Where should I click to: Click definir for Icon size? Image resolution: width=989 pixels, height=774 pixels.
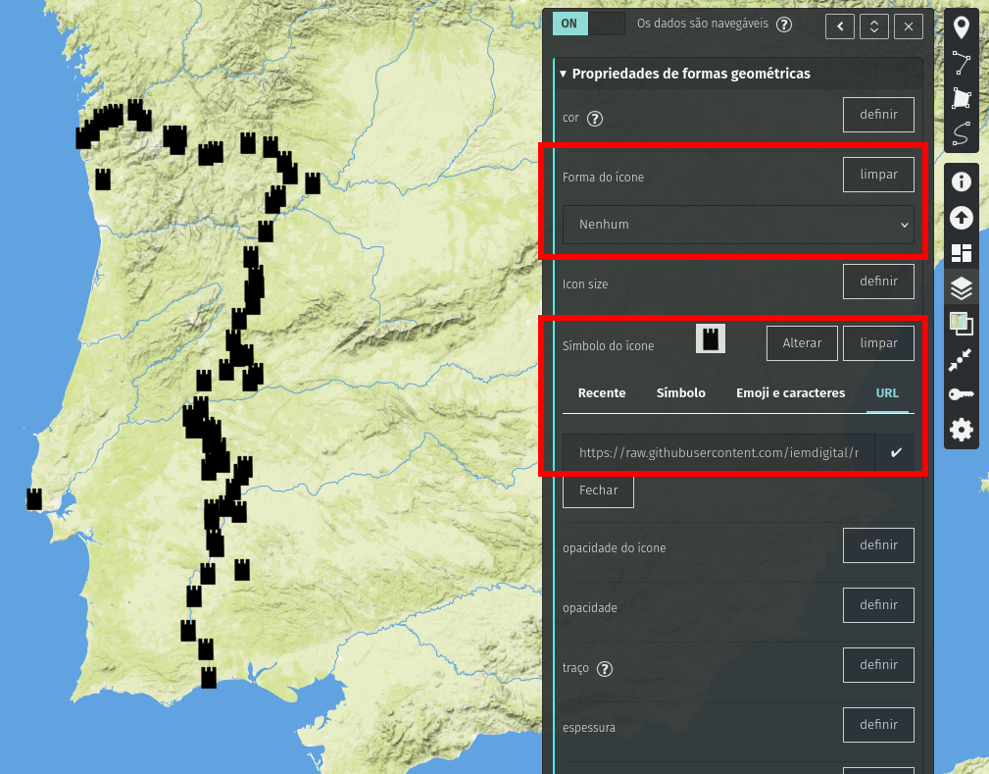pos(878,282)
